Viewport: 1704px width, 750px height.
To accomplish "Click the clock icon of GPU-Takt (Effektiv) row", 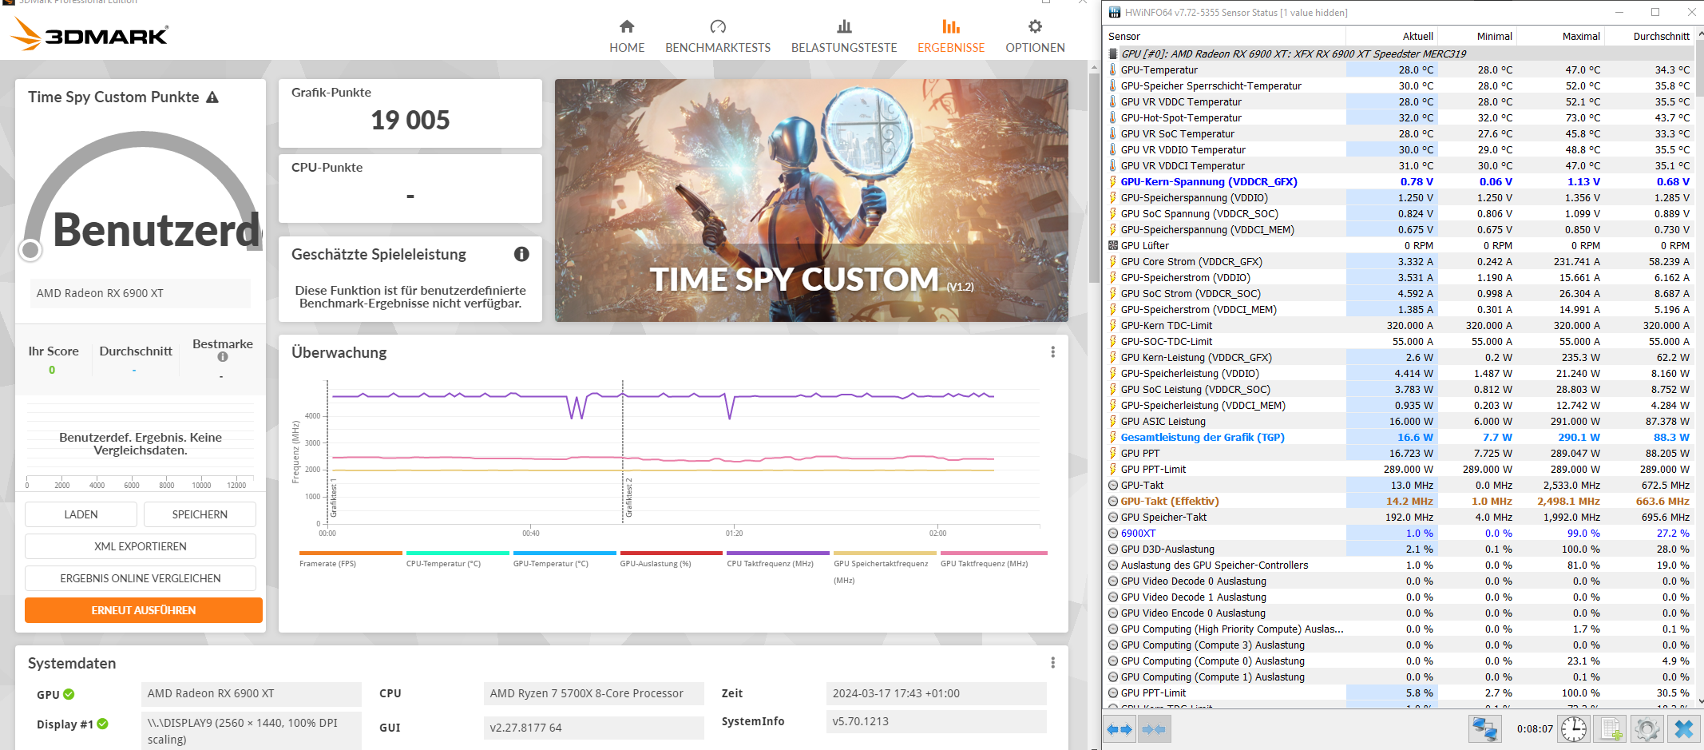I will click(x=1113, y=502).
